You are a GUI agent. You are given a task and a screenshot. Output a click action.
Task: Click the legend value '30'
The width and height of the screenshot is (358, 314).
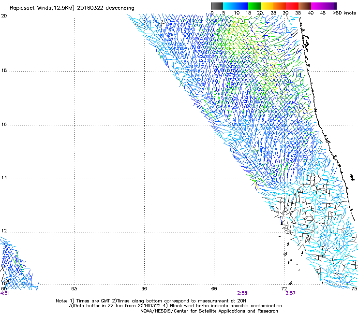(285, 13)
